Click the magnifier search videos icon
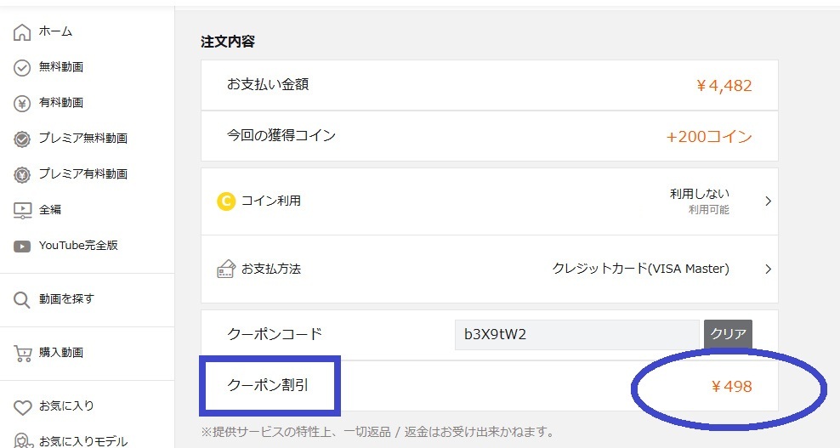The height and width of the screenshot is (448, 840). coord(22,300)
